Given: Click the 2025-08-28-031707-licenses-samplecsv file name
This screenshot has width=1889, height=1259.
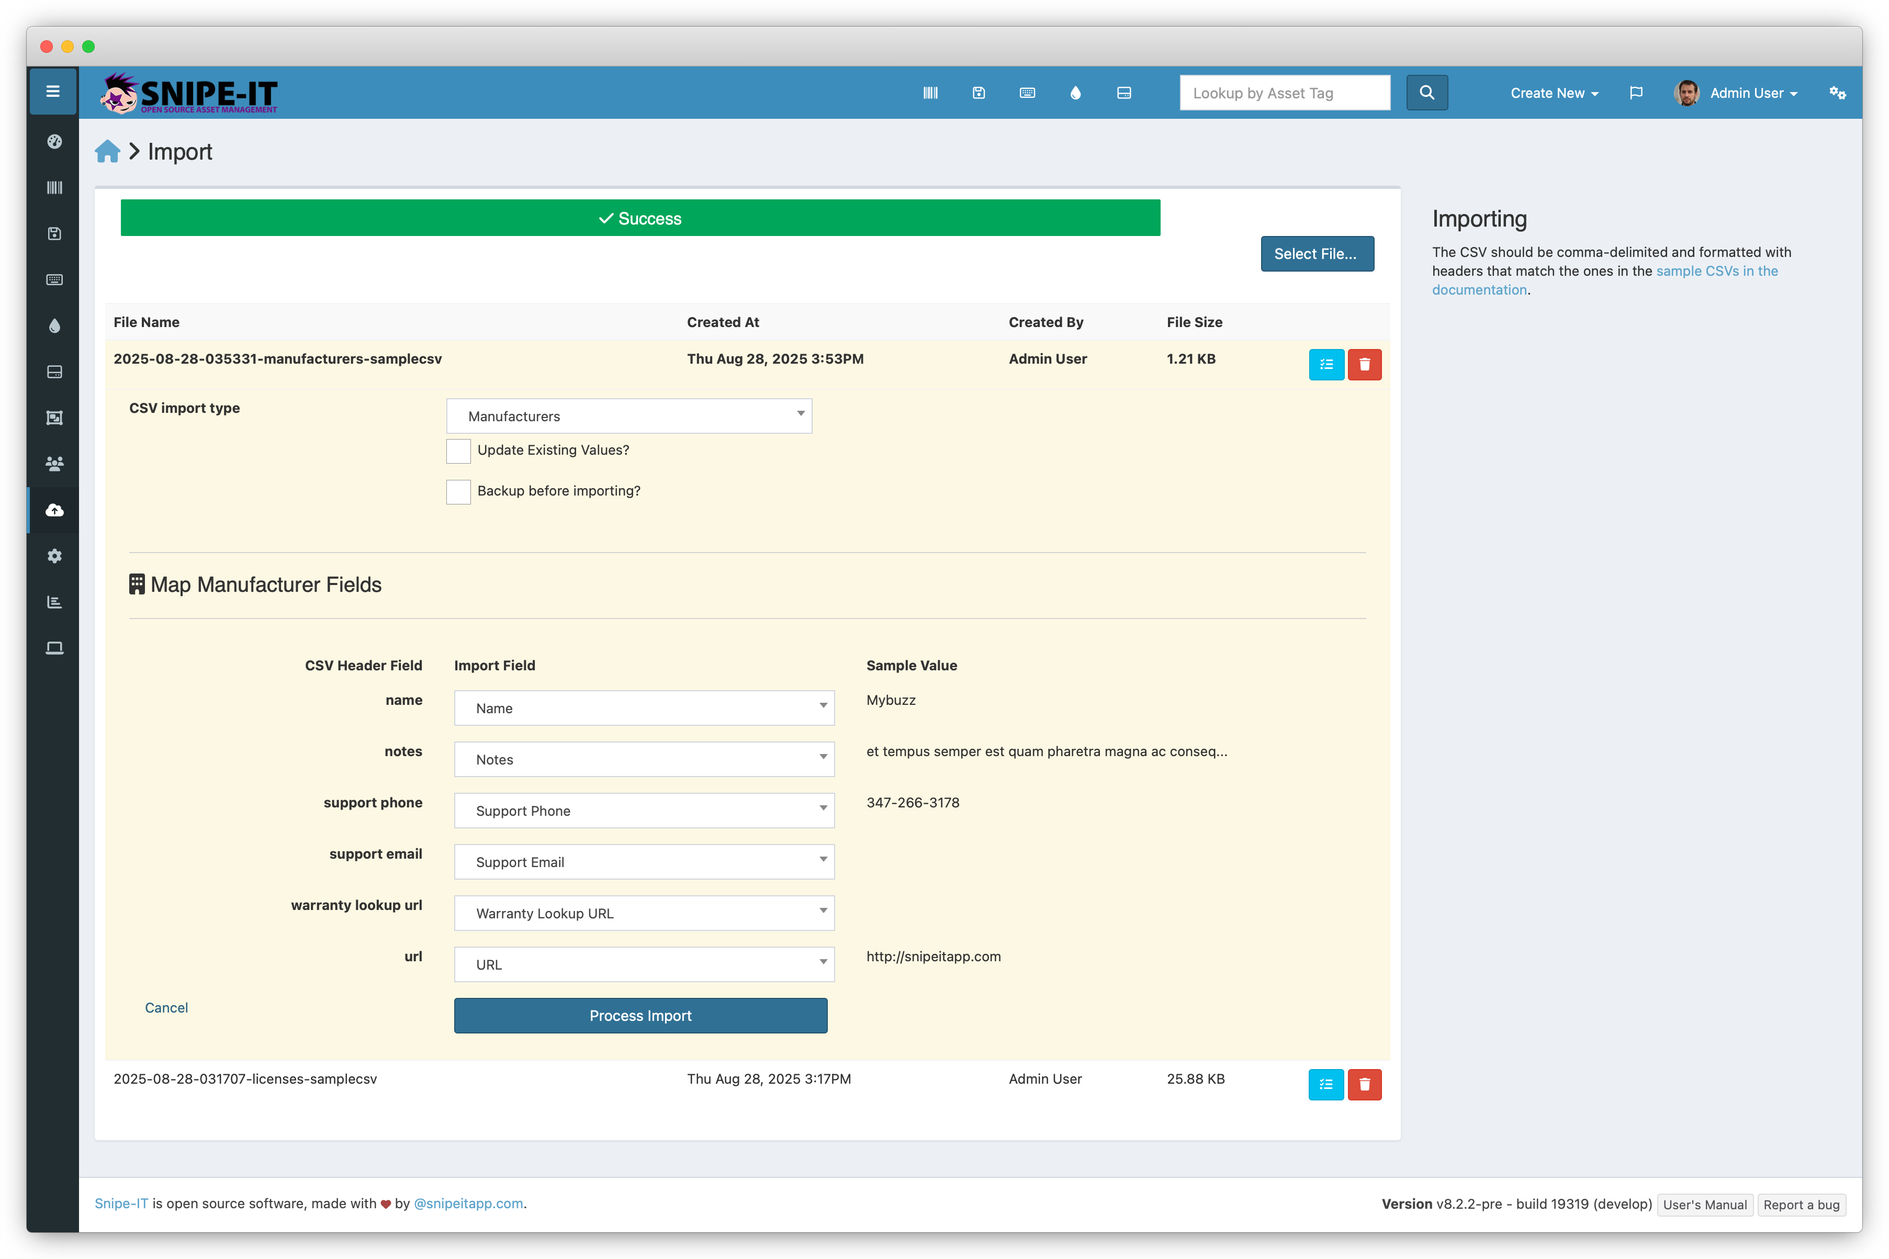Looking at the screenshot, I should coord(245,1079).
